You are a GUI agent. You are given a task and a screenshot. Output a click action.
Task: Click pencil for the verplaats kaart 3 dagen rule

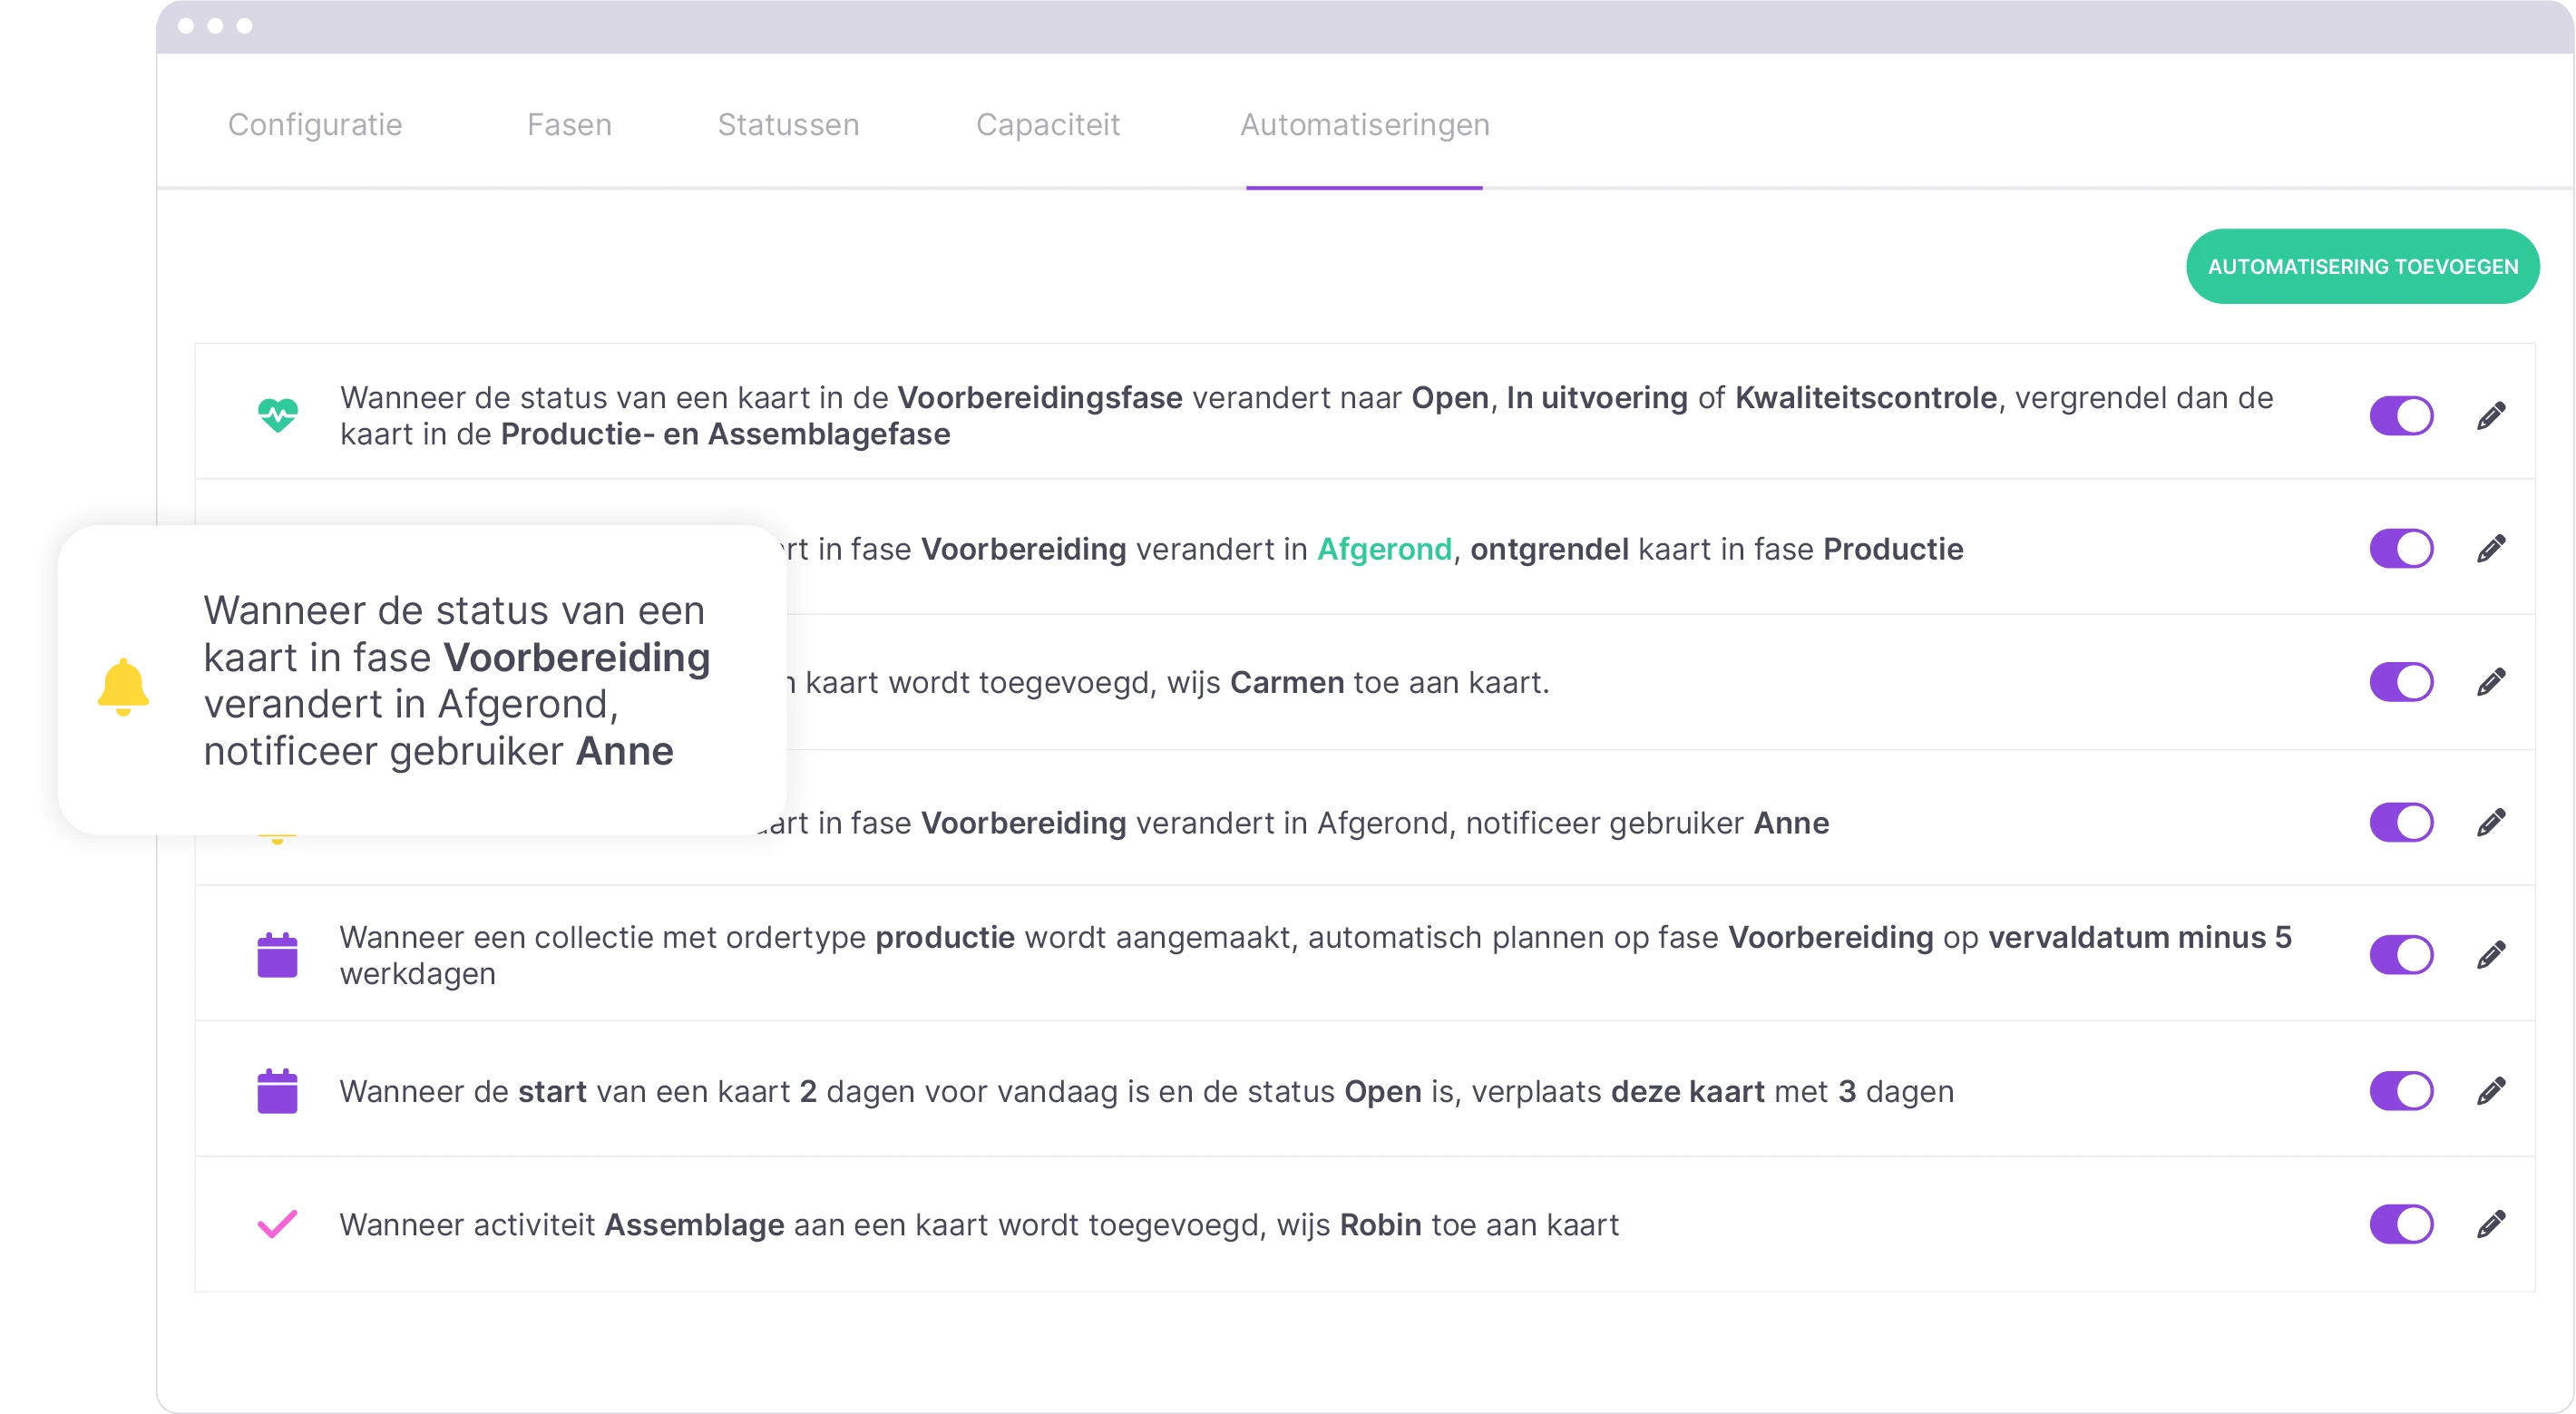click(2491, 1090)
